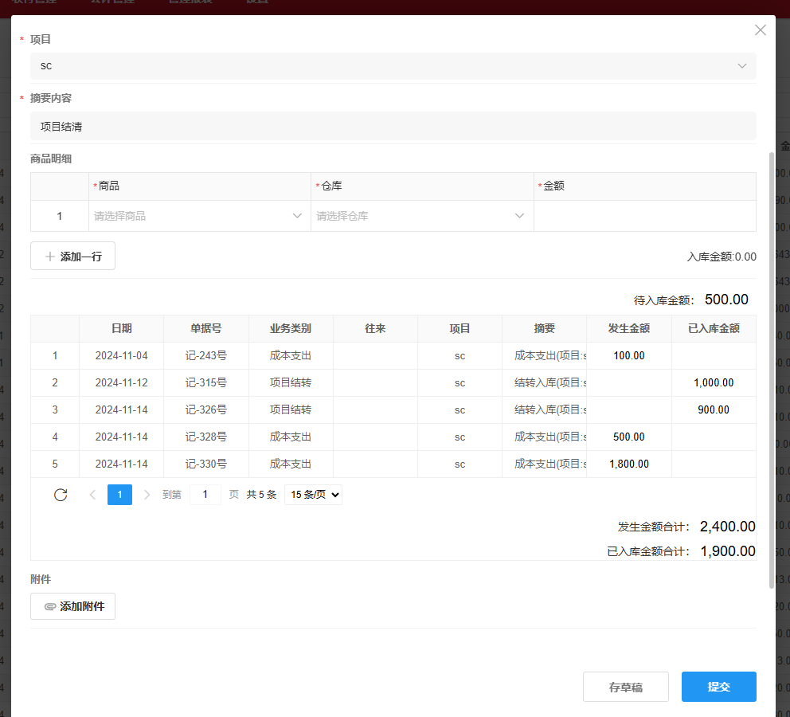This screenshot has width=790, height=717.
Task: Select the page 1 pagination button
Action: click(x=119, y=494)
